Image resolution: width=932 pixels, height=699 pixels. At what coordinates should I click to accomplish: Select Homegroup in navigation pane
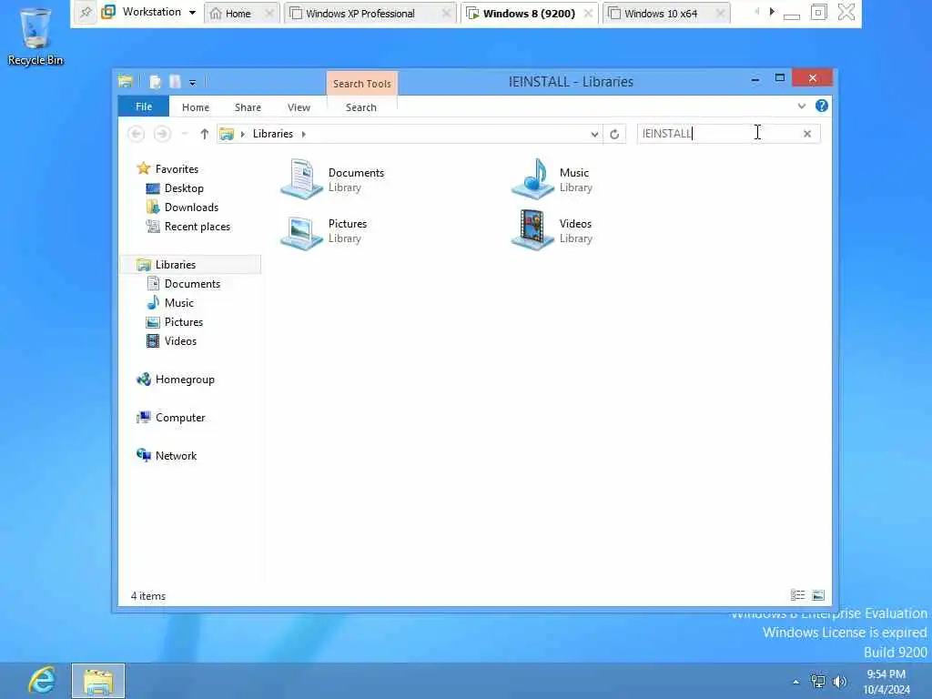185,380
